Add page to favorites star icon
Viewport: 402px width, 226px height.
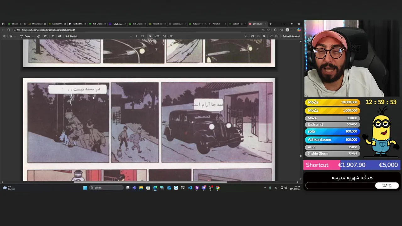point(268,30)
